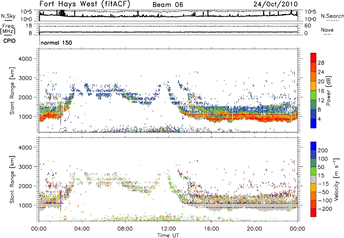Click the "12" power colorbar value
Viewport: 344px width, 238px height.
pos(321,101)
